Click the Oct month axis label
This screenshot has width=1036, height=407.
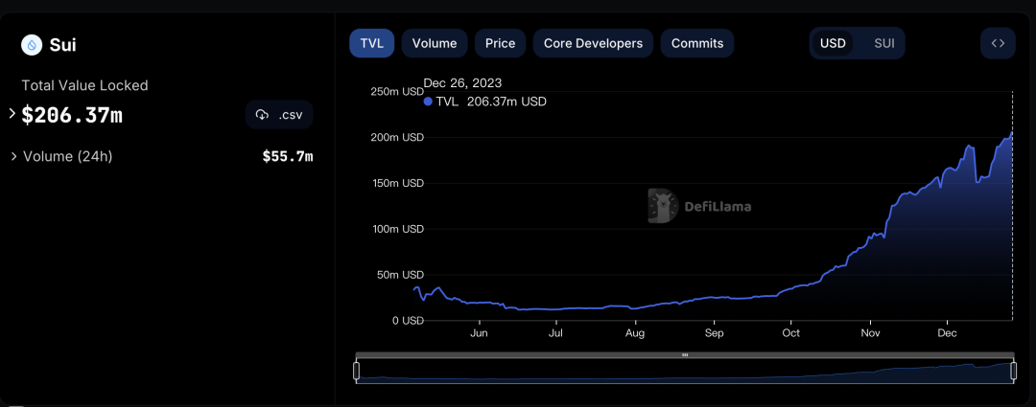pos(790,333)
